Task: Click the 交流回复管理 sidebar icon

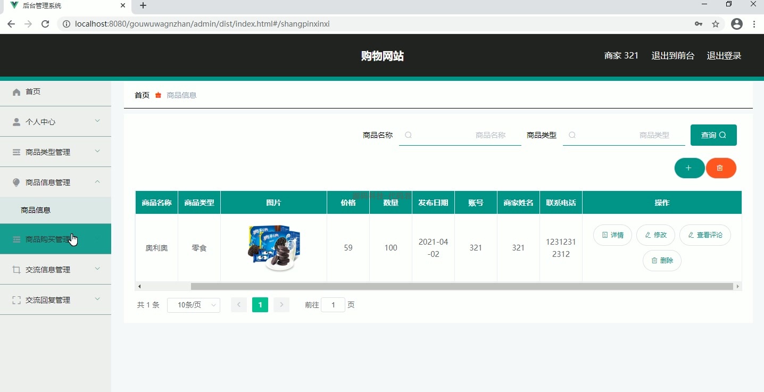Action: tap(16, 299)
